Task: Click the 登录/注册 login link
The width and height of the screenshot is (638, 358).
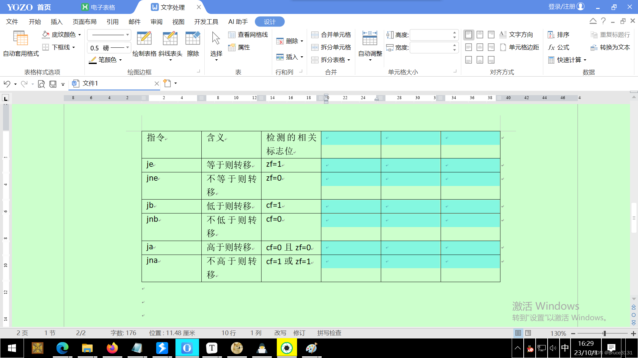Action: click(x=562, y=7)
